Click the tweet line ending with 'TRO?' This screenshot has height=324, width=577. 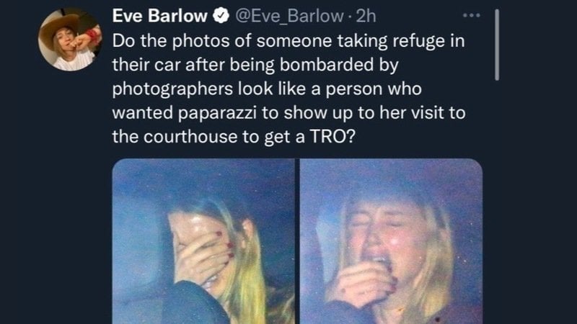point(234,137)
